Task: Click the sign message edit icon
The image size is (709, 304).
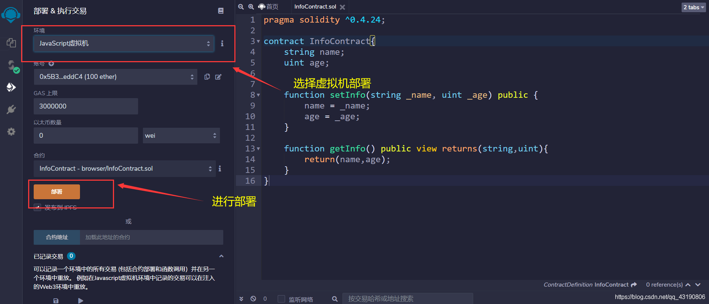Action: click(x=218, y=77)
